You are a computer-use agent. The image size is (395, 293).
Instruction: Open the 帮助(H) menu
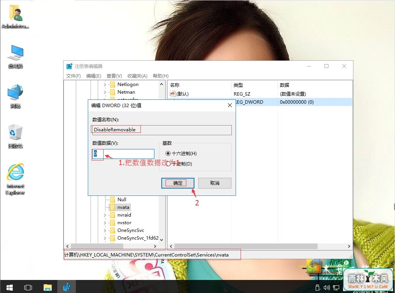click(x=161, y=76)
